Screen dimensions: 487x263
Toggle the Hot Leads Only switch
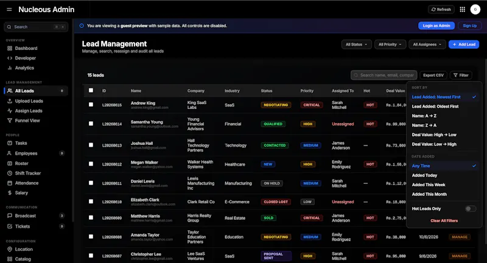[470, 209]
